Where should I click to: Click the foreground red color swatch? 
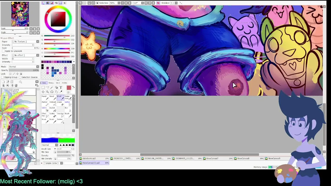point(69,88)
